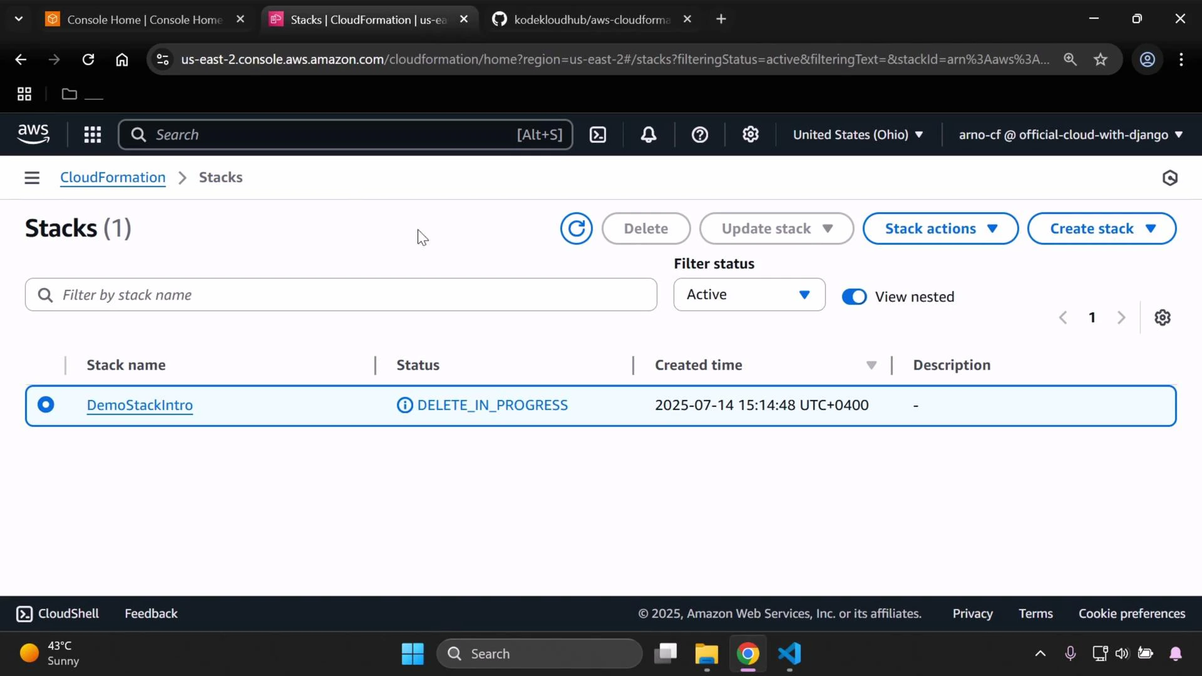
Task: Open table display preferences gear near pagination
Action: click(x=1163, y=317)
